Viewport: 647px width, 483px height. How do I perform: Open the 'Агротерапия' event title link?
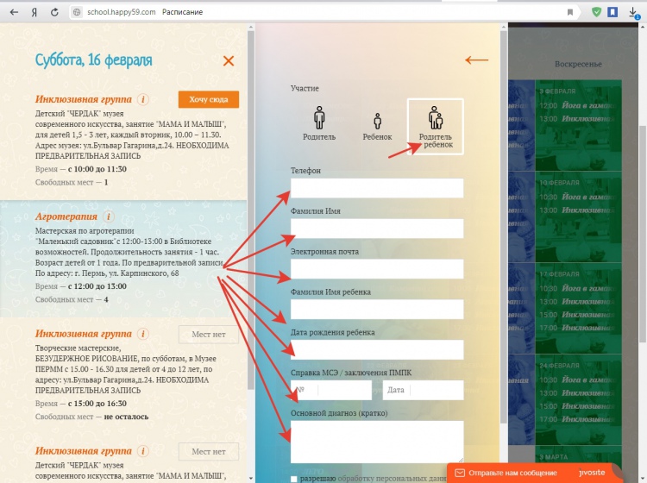66,216
